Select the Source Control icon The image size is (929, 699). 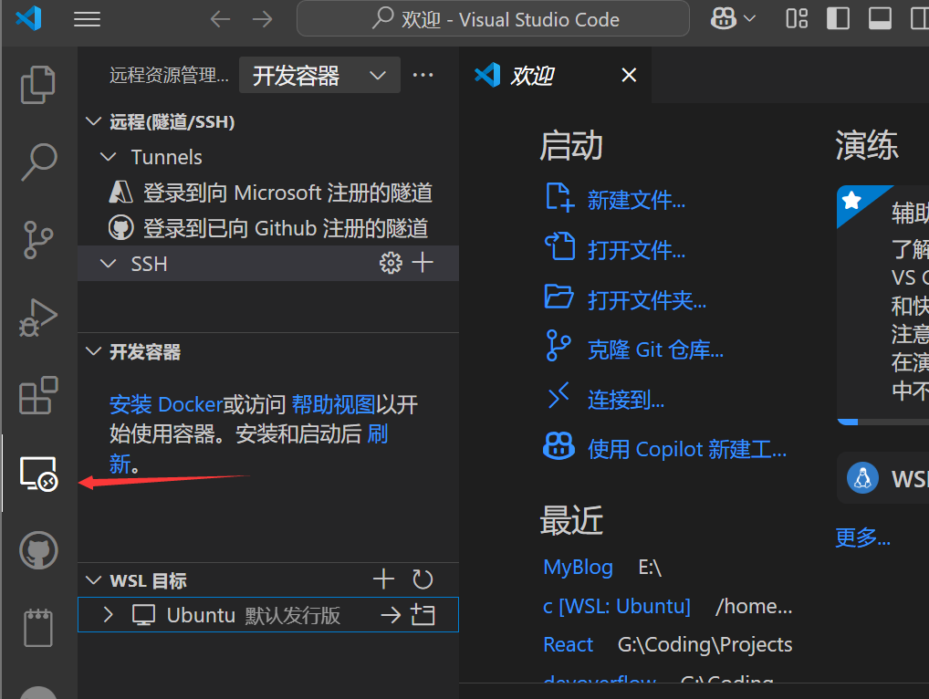[38, 240]
